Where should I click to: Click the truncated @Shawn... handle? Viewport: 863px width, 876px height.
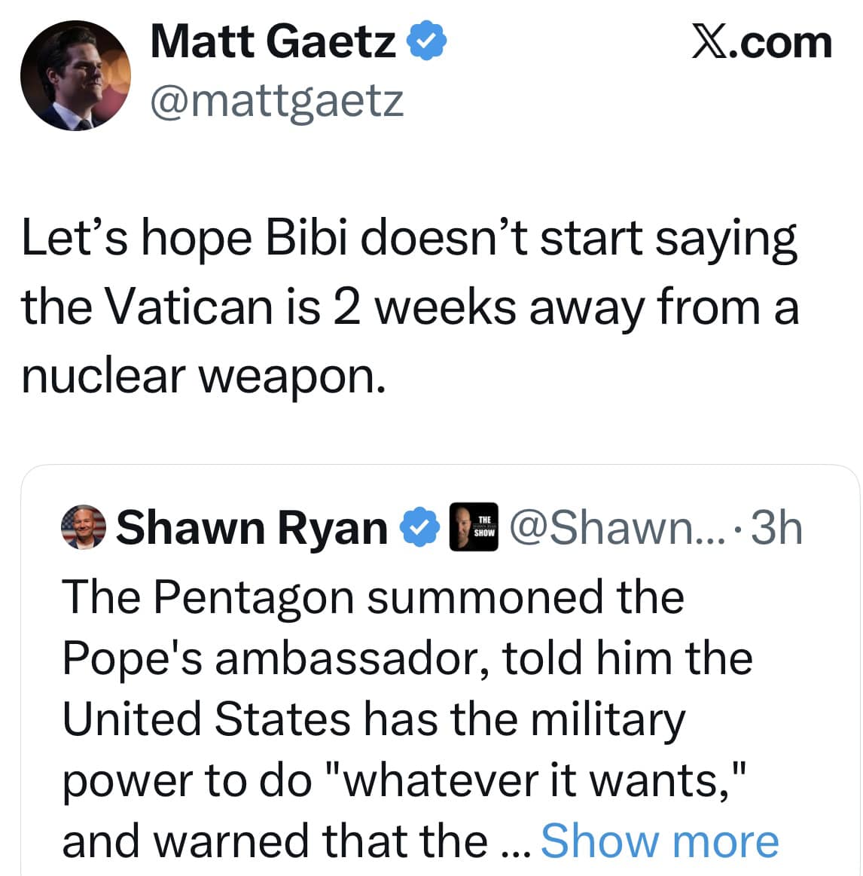coord(617,527)
